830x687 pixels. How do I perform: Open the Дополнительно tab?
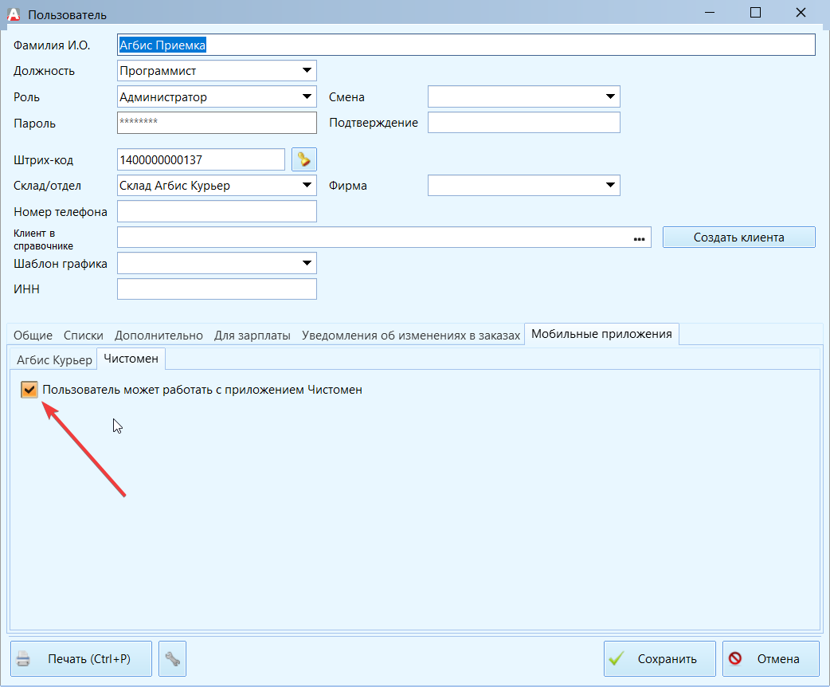coord(159,336)
